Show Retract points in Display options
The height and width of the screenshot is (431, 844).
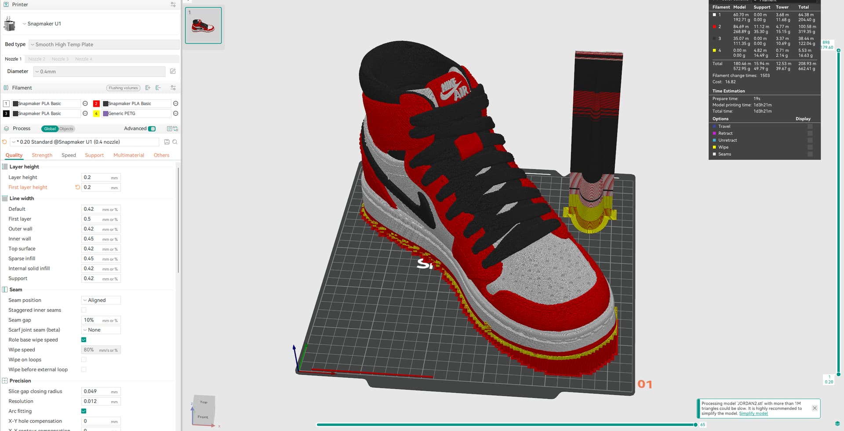click(810, 133)
